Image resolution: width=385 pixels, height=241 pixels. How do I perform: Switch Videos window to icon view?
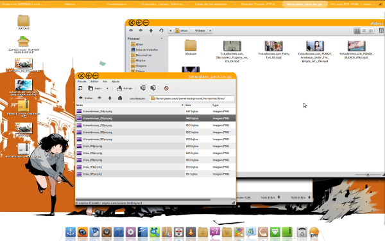coord(357,31)
